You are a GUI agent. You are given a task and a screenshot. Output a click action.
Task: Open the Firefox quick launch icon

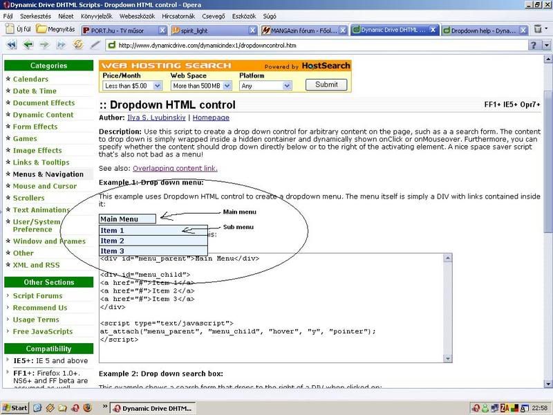pos(88,408)
